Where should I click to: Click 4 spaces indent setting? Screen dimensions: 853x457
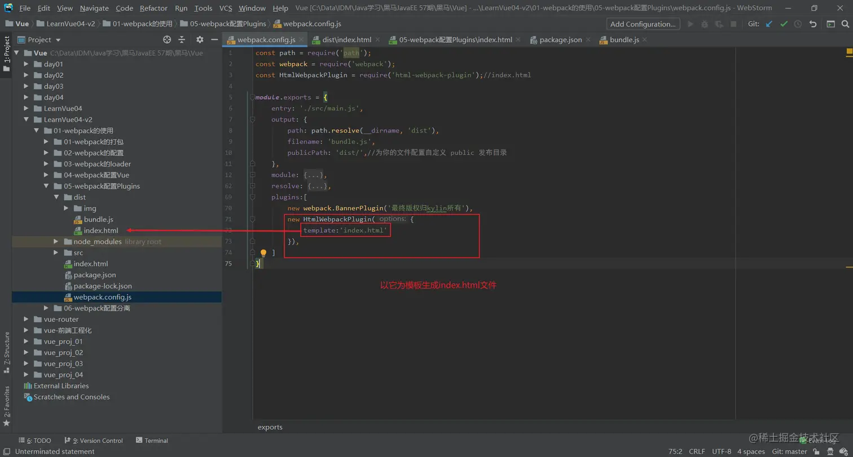click(x=751, y=451)
